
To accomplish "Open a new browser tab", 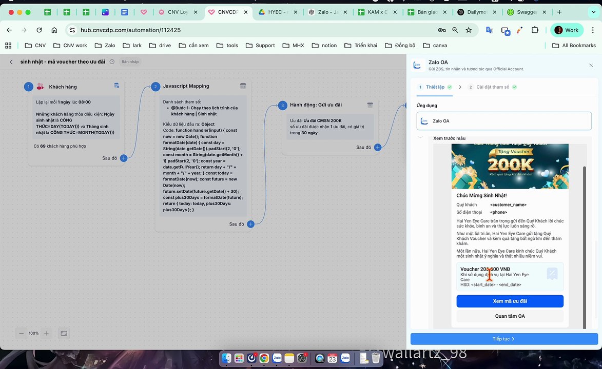I will [x=559, y=12].
